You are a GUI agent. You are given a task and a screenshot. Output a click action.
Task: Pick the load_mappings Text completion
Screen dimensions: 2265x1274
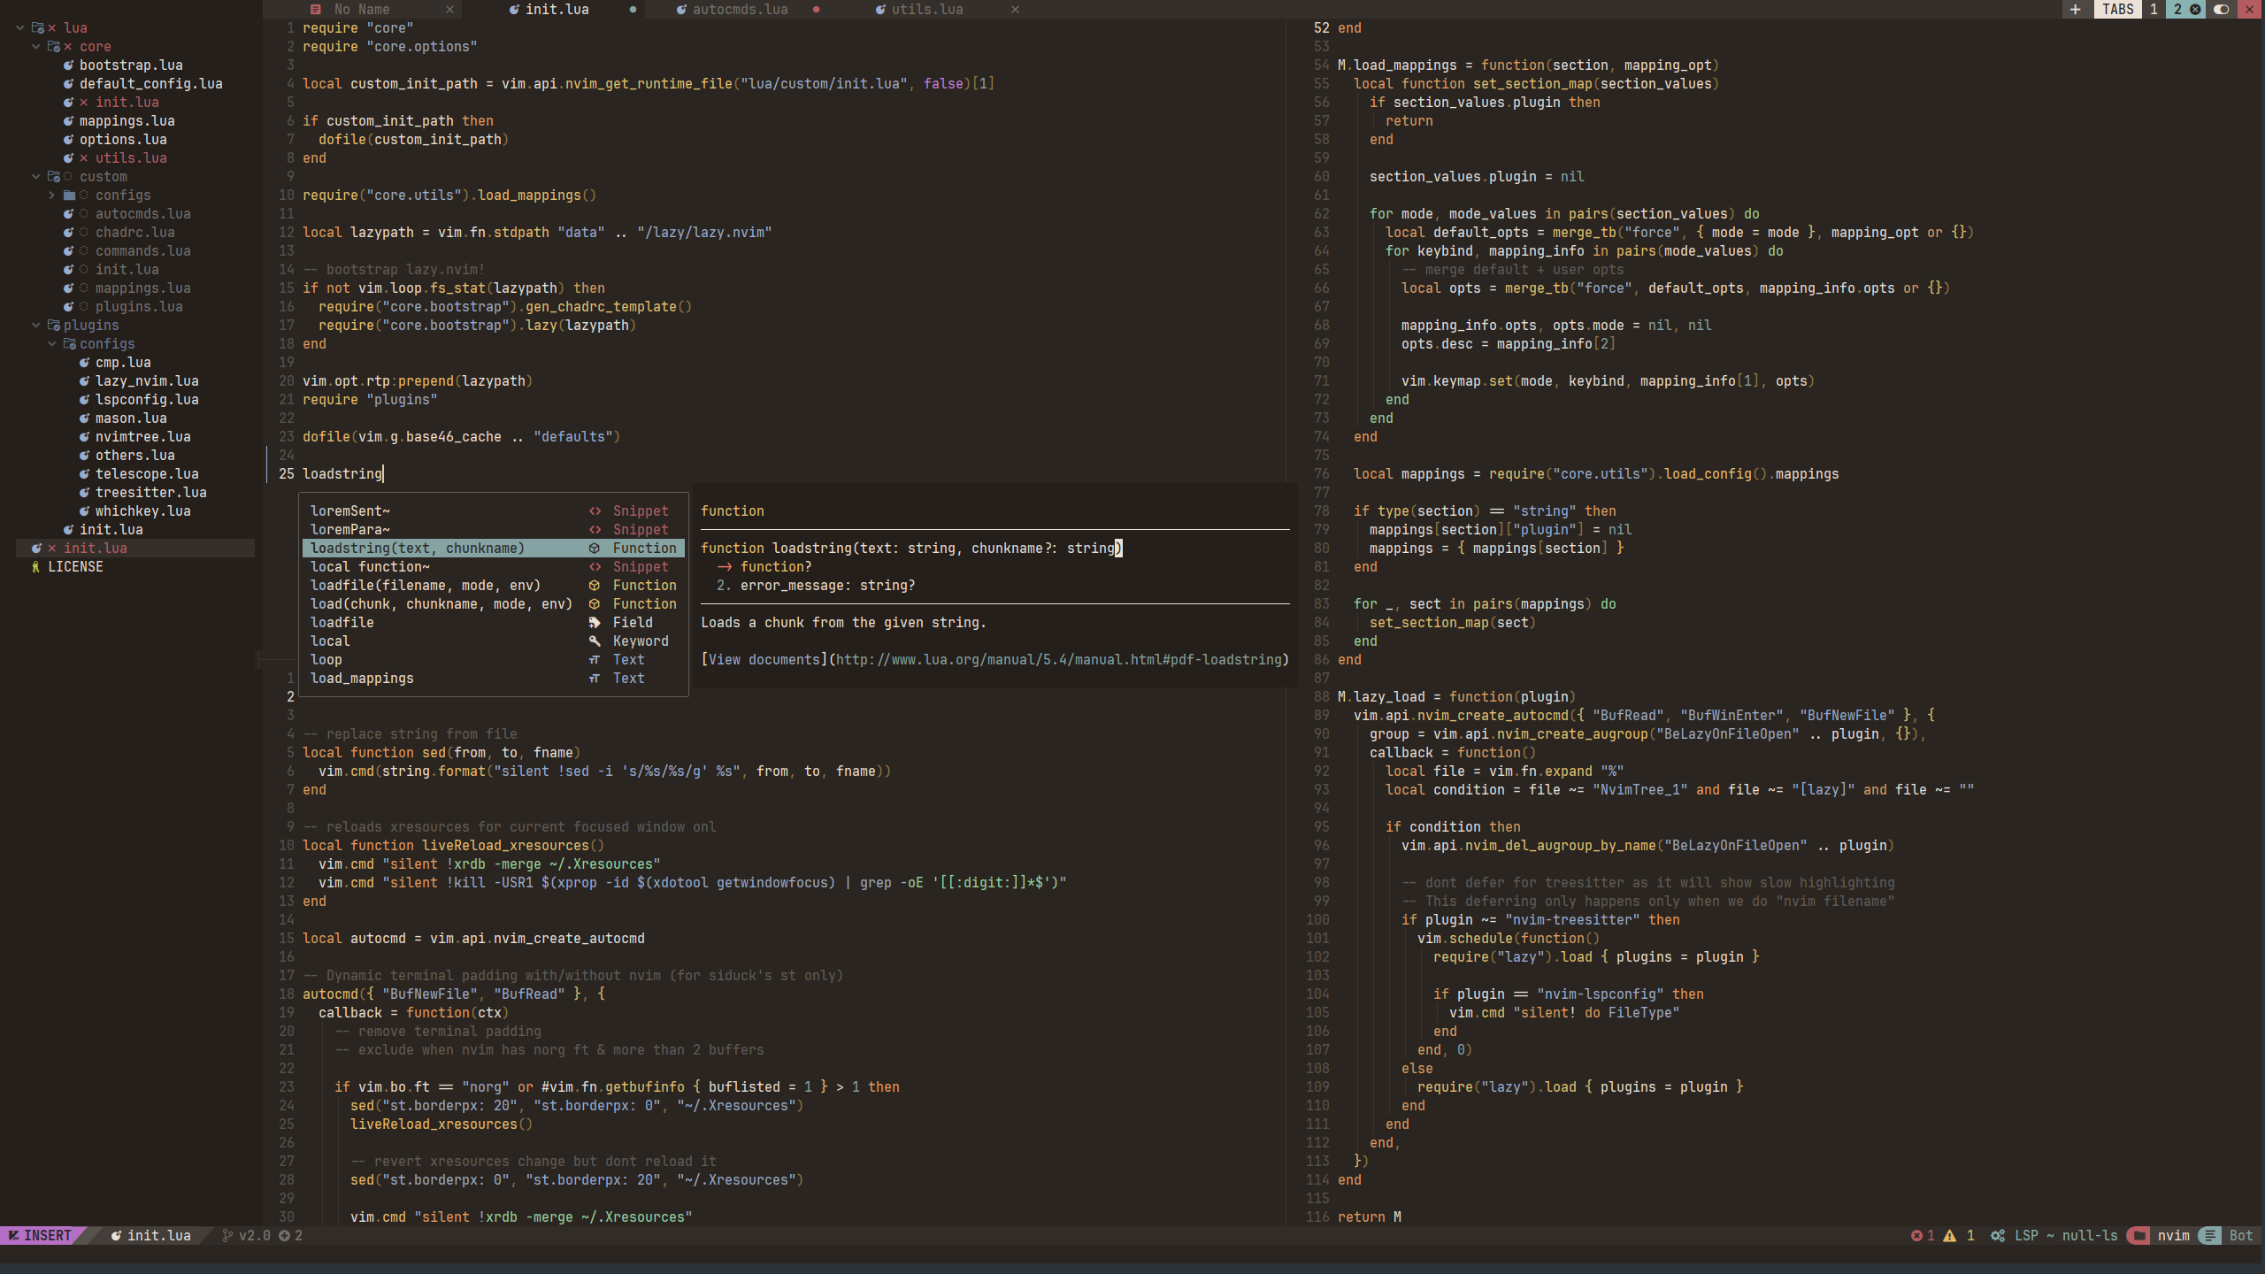494,678
